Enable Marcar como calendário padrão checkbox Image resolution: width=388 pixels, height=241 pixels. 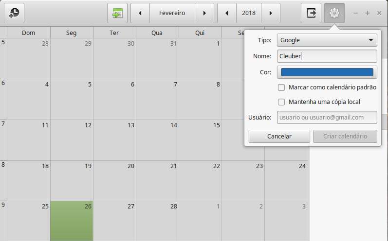(x=281, y=87)
